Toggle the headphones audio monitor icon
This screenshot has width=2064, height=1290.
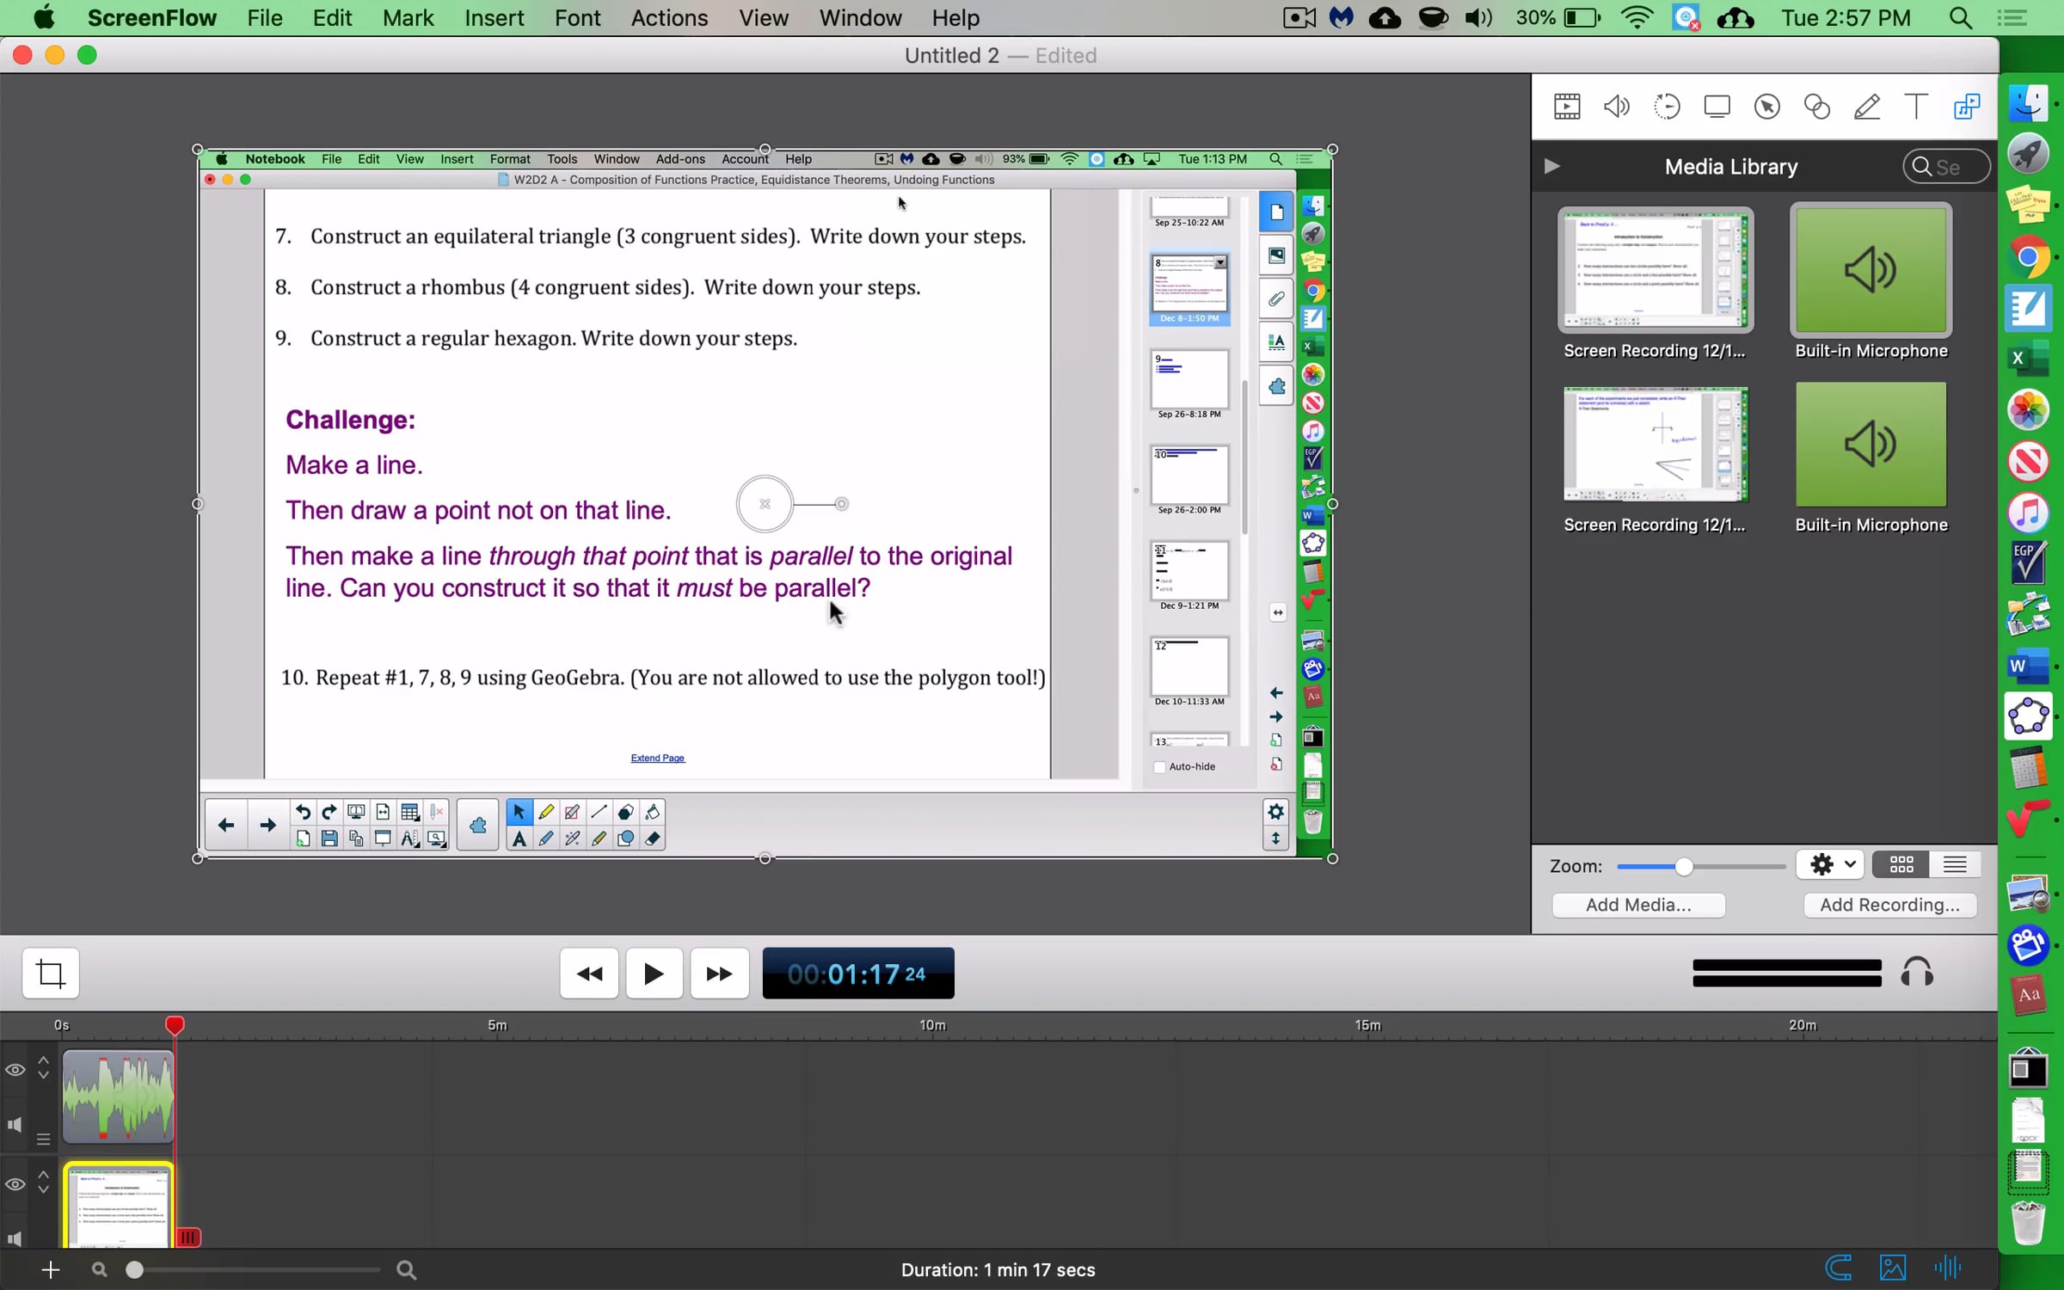1917,973
